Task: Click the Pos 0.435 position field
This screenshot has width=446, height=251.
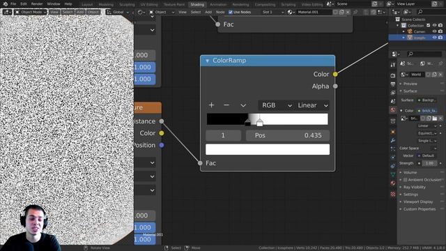Action: [288, 135]
